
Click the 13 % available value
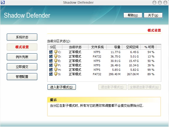151,56
